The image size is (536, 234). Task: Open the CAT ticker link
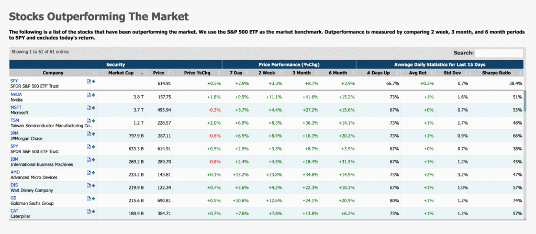coord(14,211)
